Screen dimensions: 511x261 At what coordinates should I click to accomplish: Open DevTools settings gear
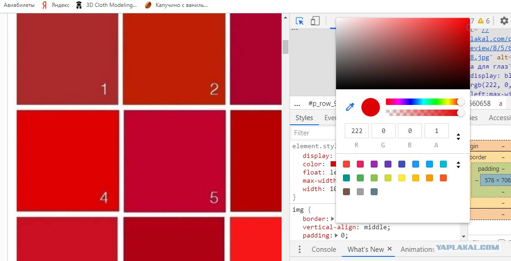(504, 21)
